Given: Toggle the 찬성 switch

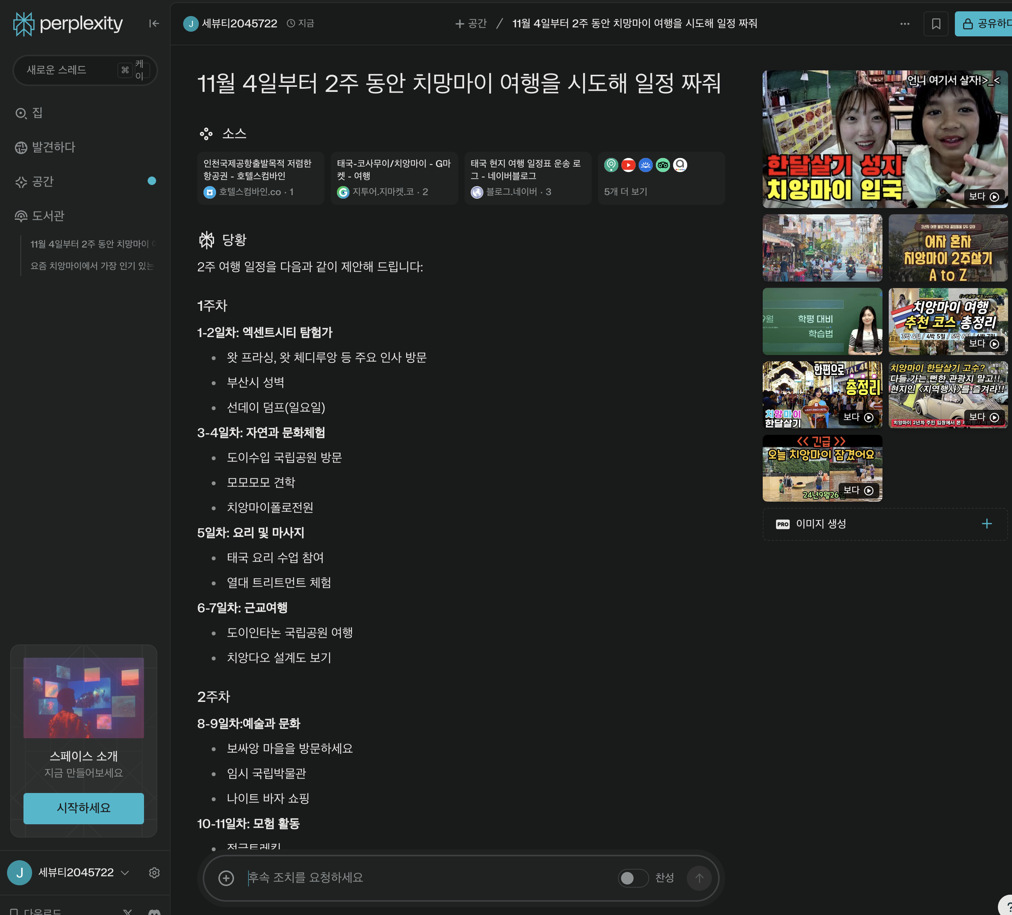Looking at the screenshot, I should click(x=632, y=878).
